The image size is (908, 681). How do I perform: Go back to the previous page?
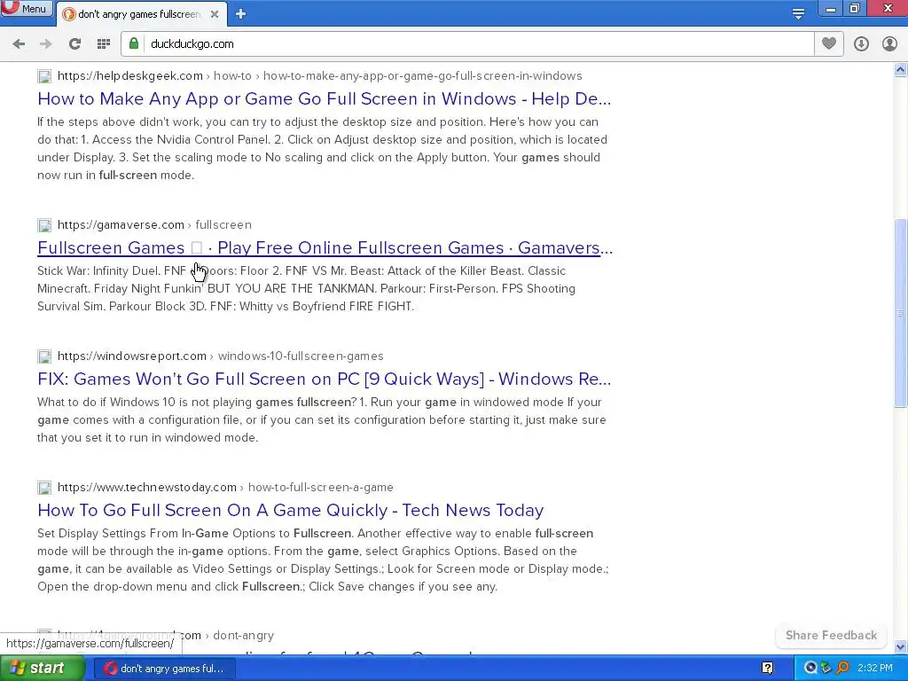[x=19, y=44]
